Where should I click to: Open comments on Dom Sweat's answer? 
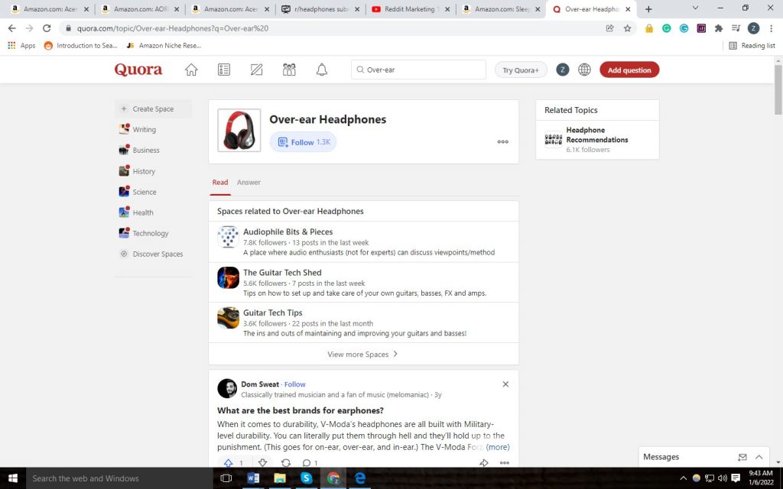click(307, 462)
